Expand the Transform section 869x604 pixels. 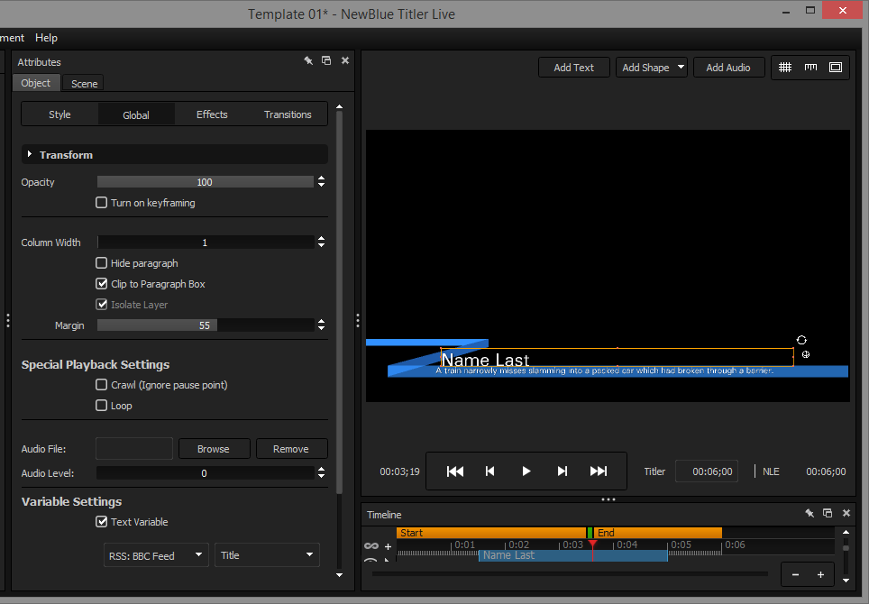[x=30, y=155]
